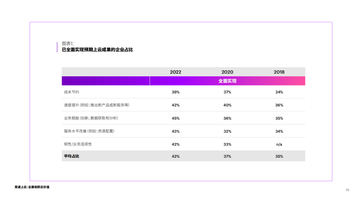This screenshot has width=362, height=203.
Task: Click the n/a cell under 2018
Action: tap(279, 144)
